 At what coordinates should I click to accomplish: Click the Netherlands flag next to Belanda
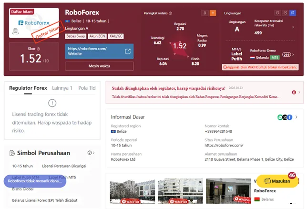(252, 57)
